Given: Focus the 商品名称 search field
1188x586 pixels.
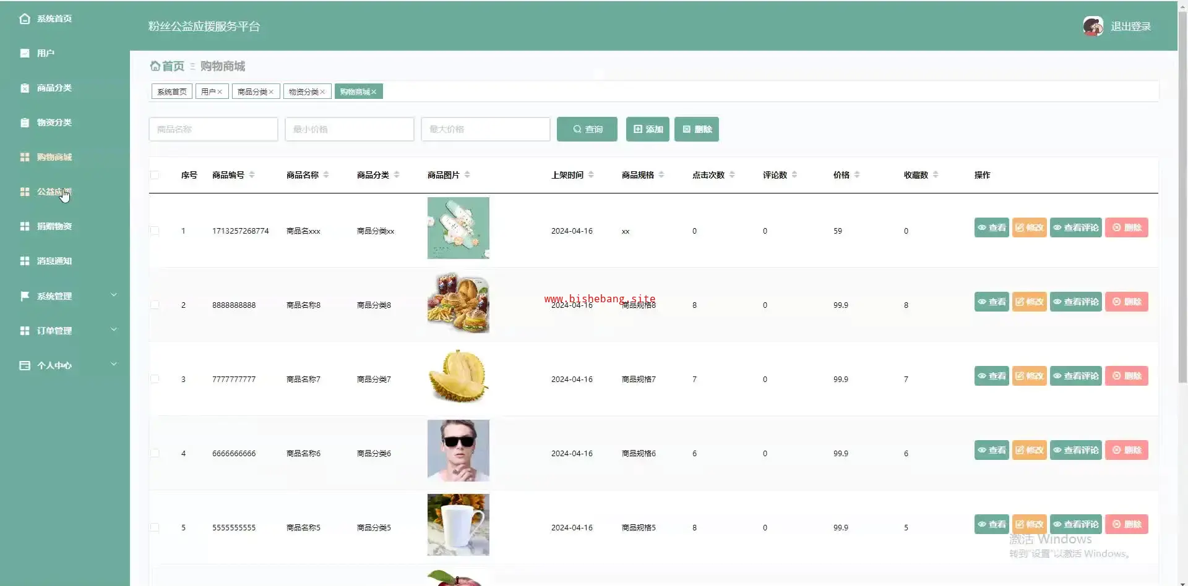Looking at the screenshot, I should (213, 129).
